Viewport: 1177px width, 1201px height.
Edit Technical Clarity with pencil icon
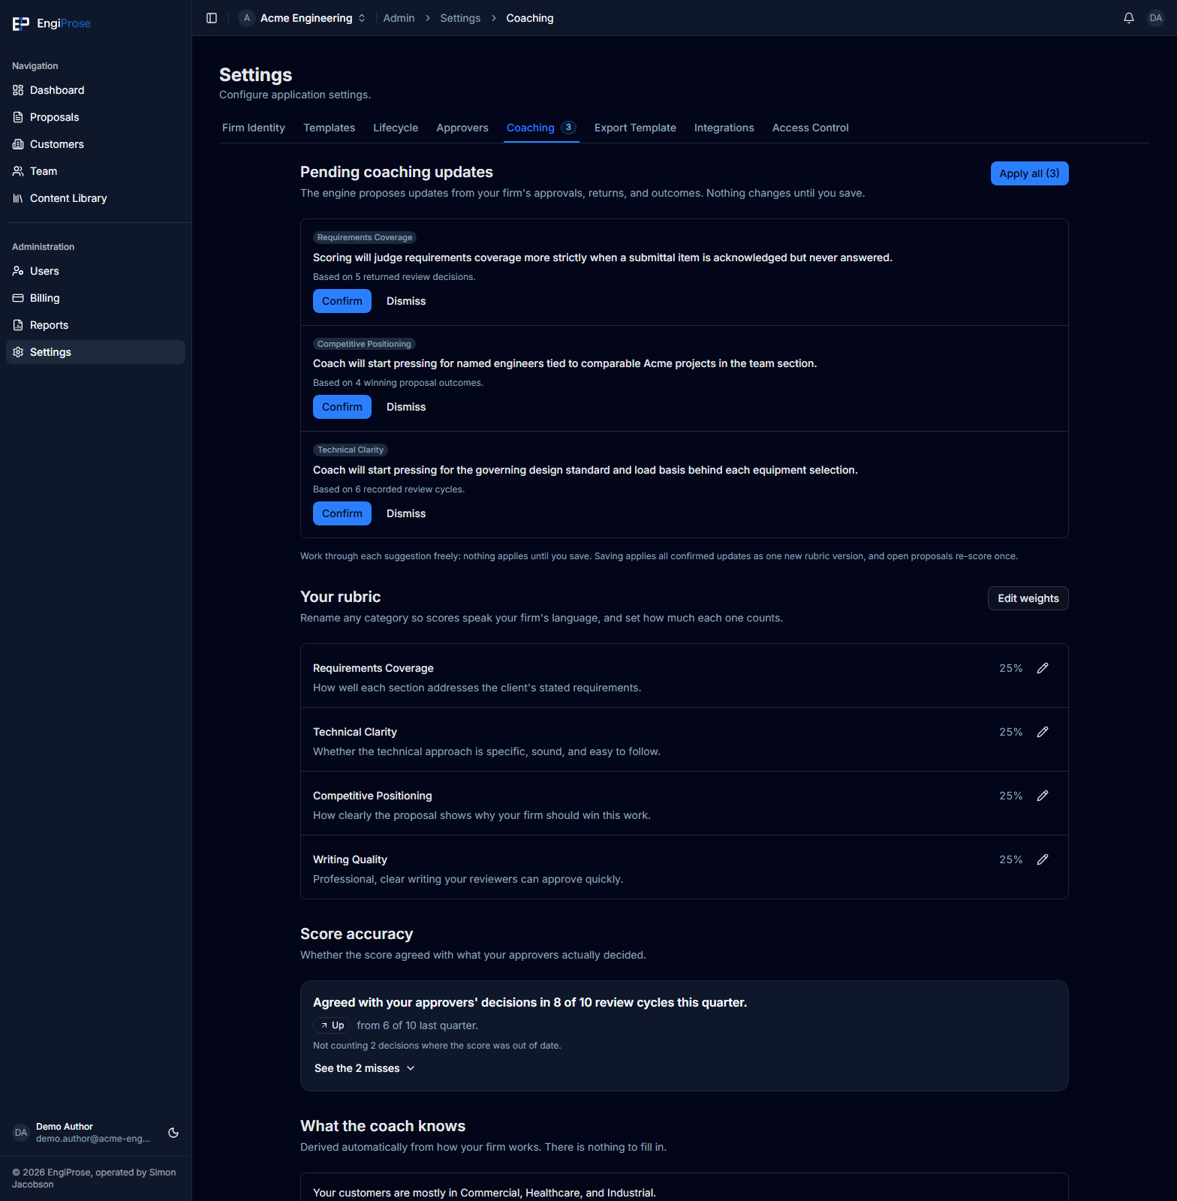coord(1043,732)
